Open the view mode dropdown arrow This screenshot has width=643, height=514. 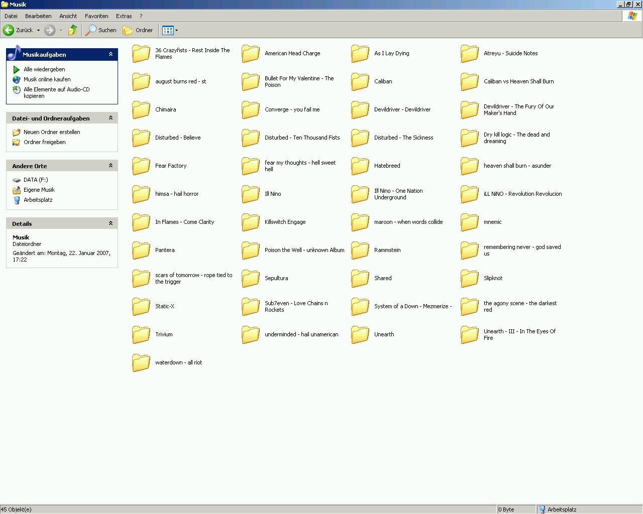pyautogui.click(x=176, y=30)
